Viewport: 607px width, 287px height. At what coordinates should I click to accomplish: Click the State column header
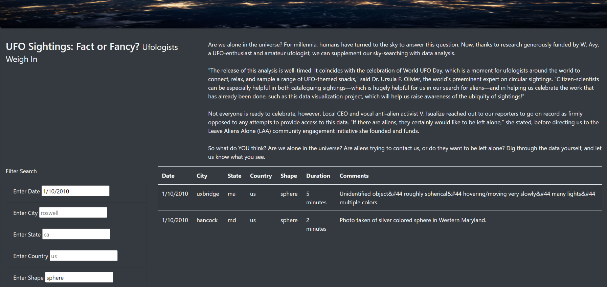pos(234,176)
